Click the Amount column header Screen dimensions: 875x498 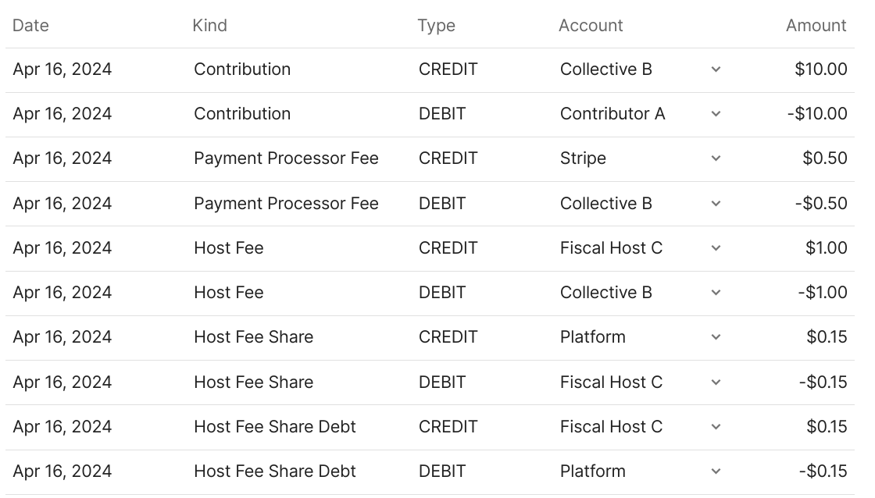[x=816, y=26]
